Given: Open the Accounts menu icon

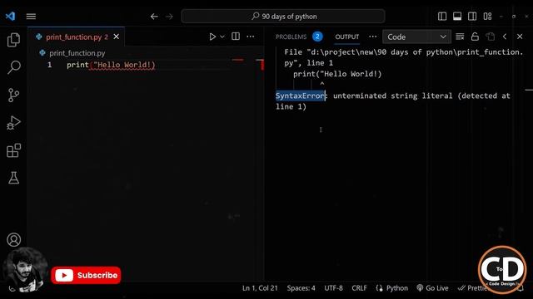Looking at the screenshot, I should coord(13,240).
